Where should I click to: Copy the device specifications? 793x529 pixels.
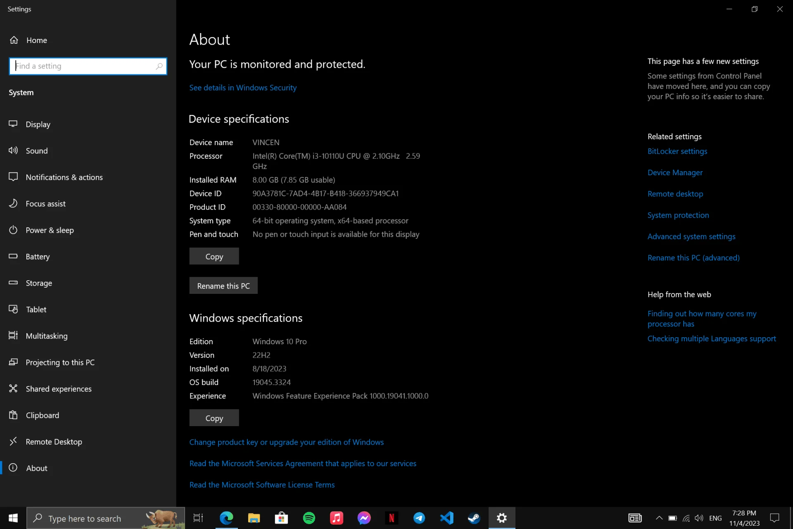click(x=214, y=256)
